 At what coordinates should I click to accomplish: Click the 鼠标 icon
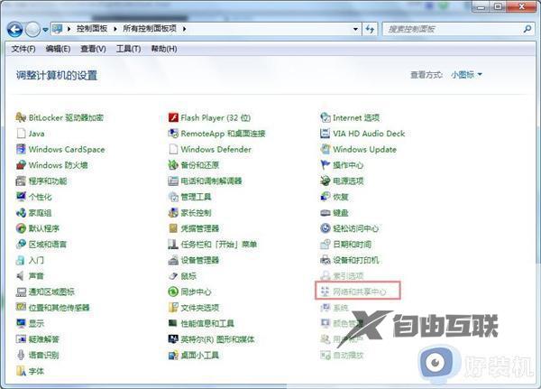point(173,275)
